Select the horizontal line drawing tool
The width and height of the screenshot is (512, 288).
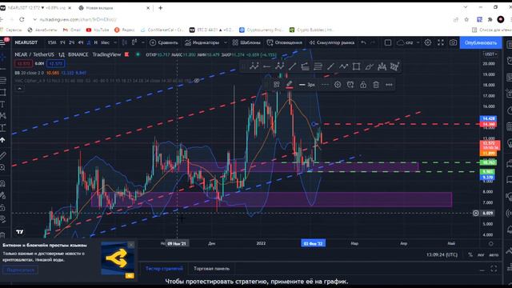[266, 66]
